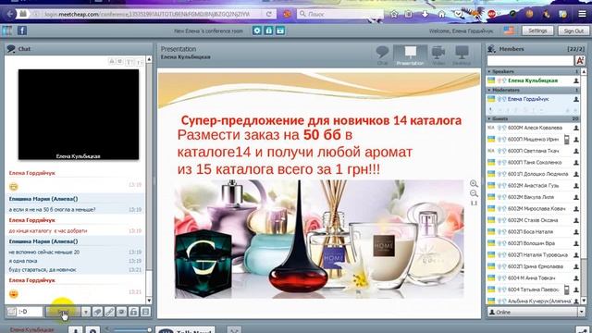Switch to the Video view tab

438,55
